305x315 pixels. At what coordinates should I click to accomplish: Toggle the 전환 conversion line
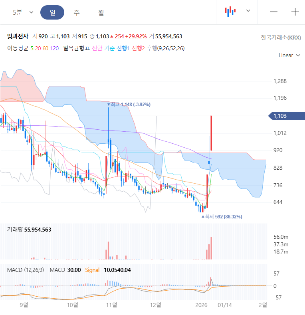[x=97, y=48]
